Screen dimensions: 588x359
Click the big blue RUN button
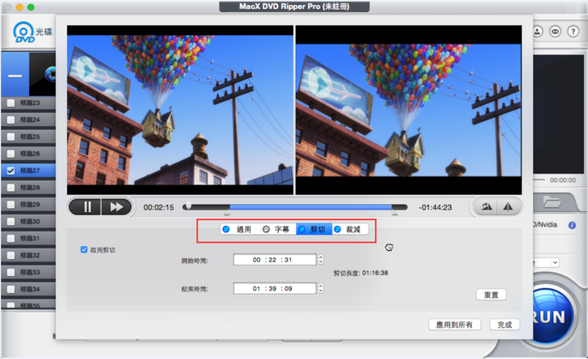click(x=549, y=315)
